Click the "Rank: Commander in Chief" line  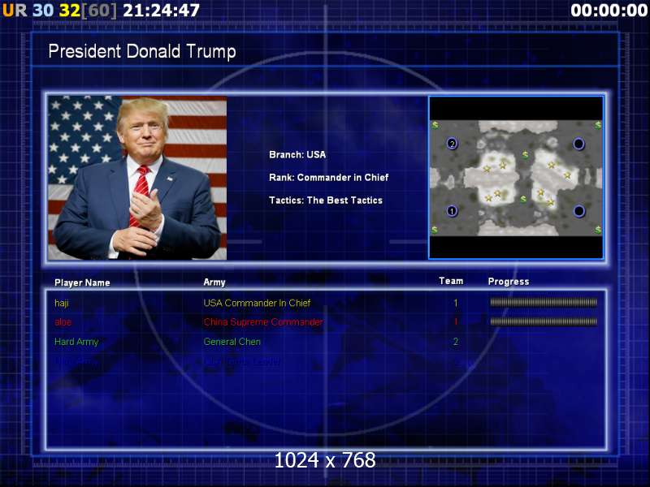[329, 178]
